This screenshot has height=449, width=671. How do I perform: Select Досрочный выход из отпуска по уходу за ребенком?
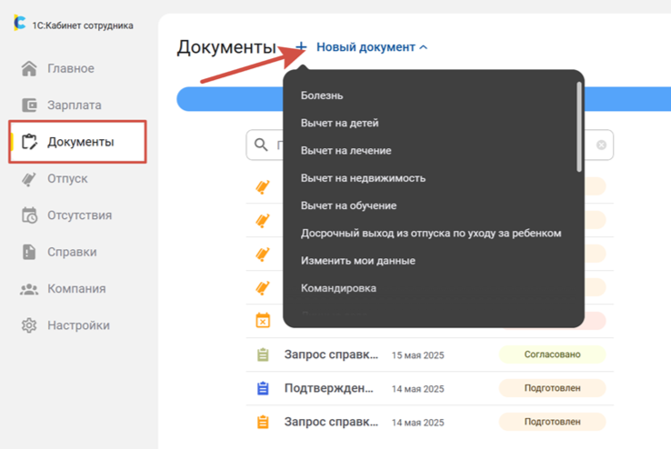tap(431, 233)
